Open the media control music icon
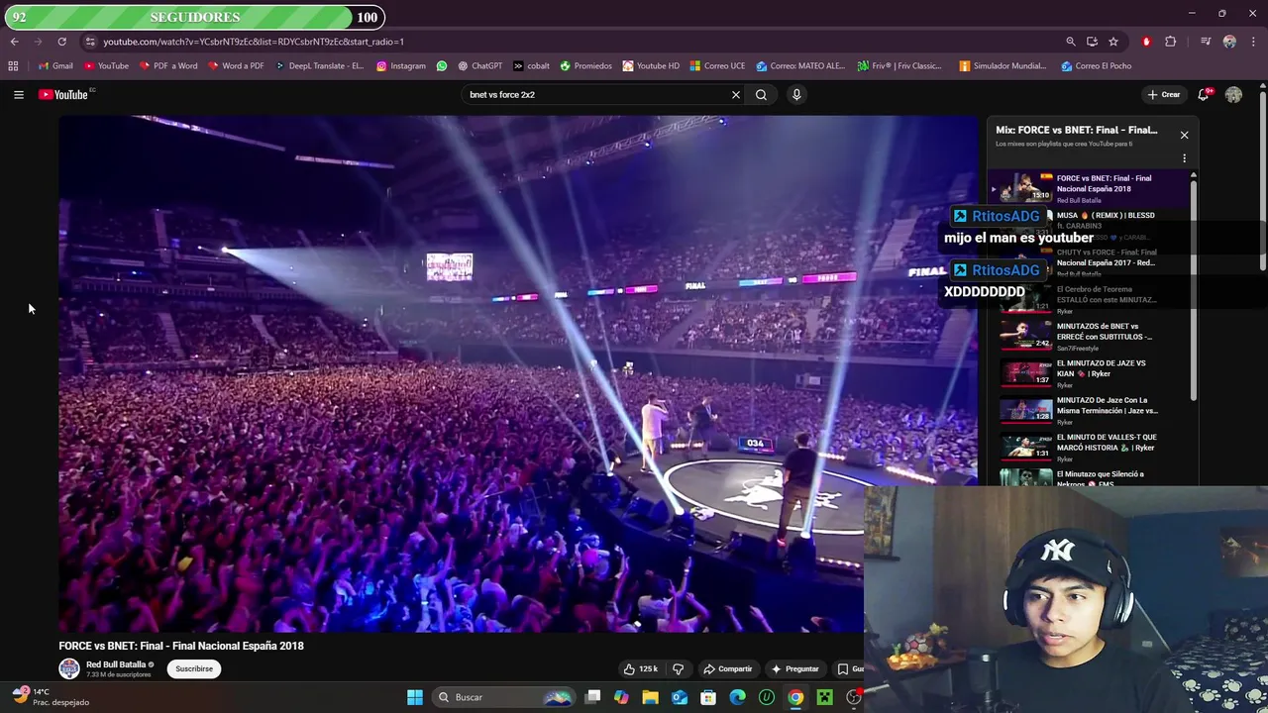This screenshot has width=1268, height=713. point(1206,42)
